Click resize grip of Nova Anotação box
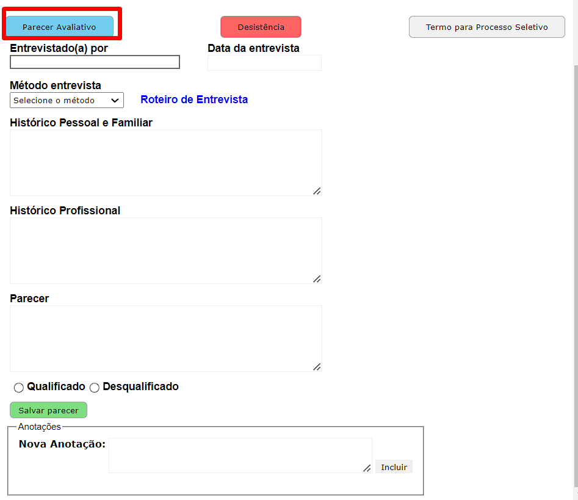This screenshot has height=500, width=578. tap(367, 468)
